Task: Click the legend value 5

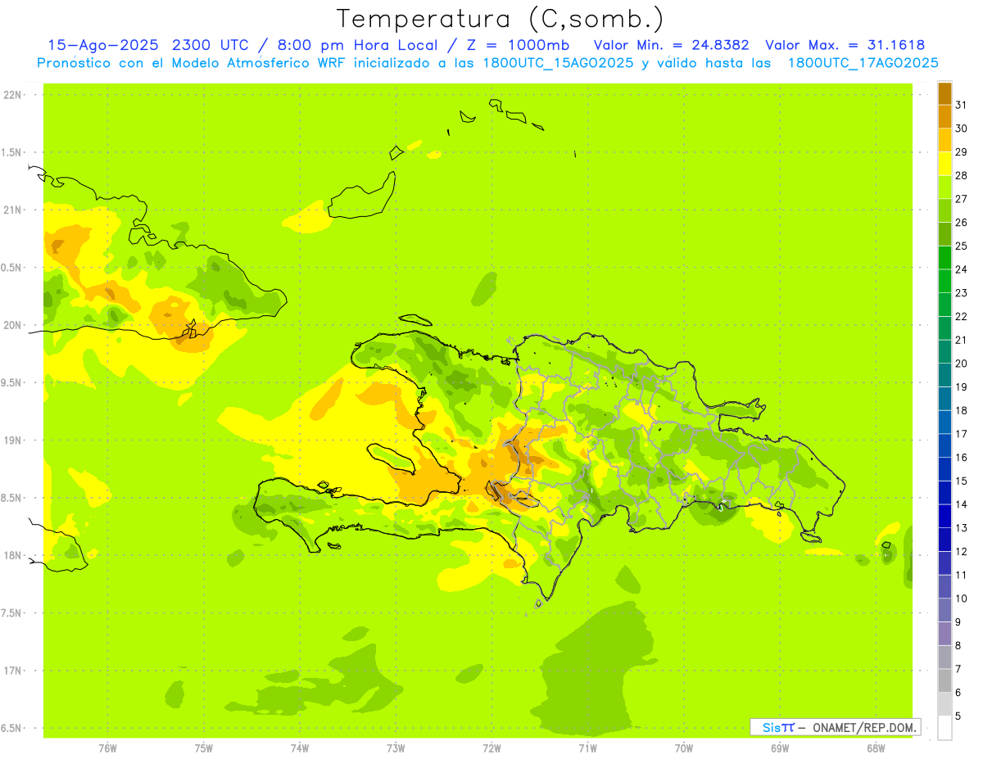Action: coord(958,716)
